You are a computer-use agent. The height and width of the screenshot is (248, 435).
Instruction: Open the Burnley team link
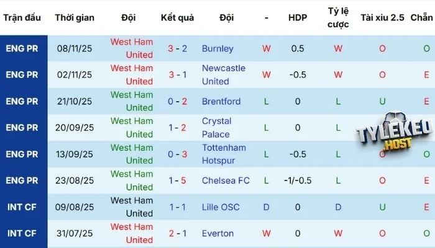217,48
